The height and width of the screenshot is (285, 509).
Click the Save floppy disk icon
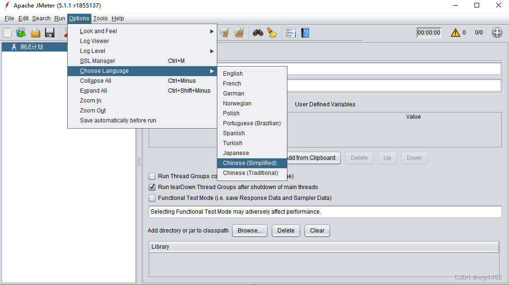click(x=50, y=33)
